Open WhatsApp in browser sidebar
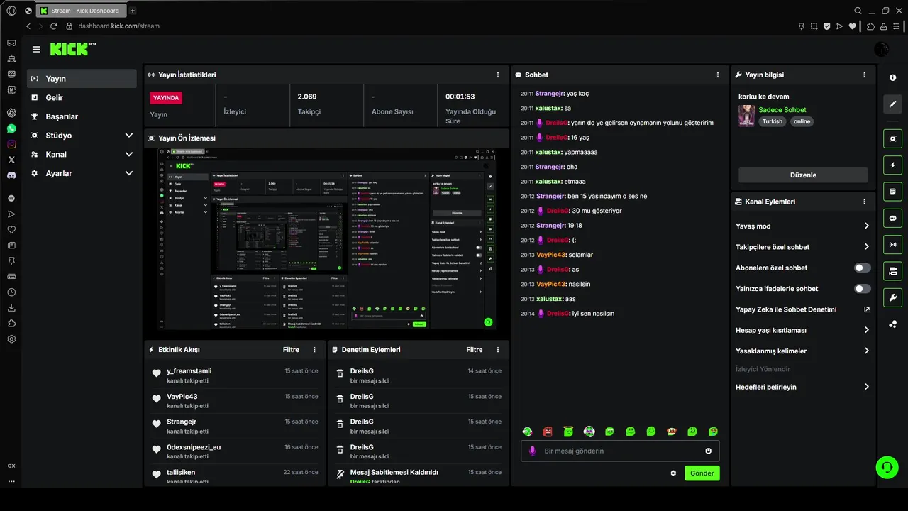The width and height of the screenshot is (908, 511). (11, 128)
